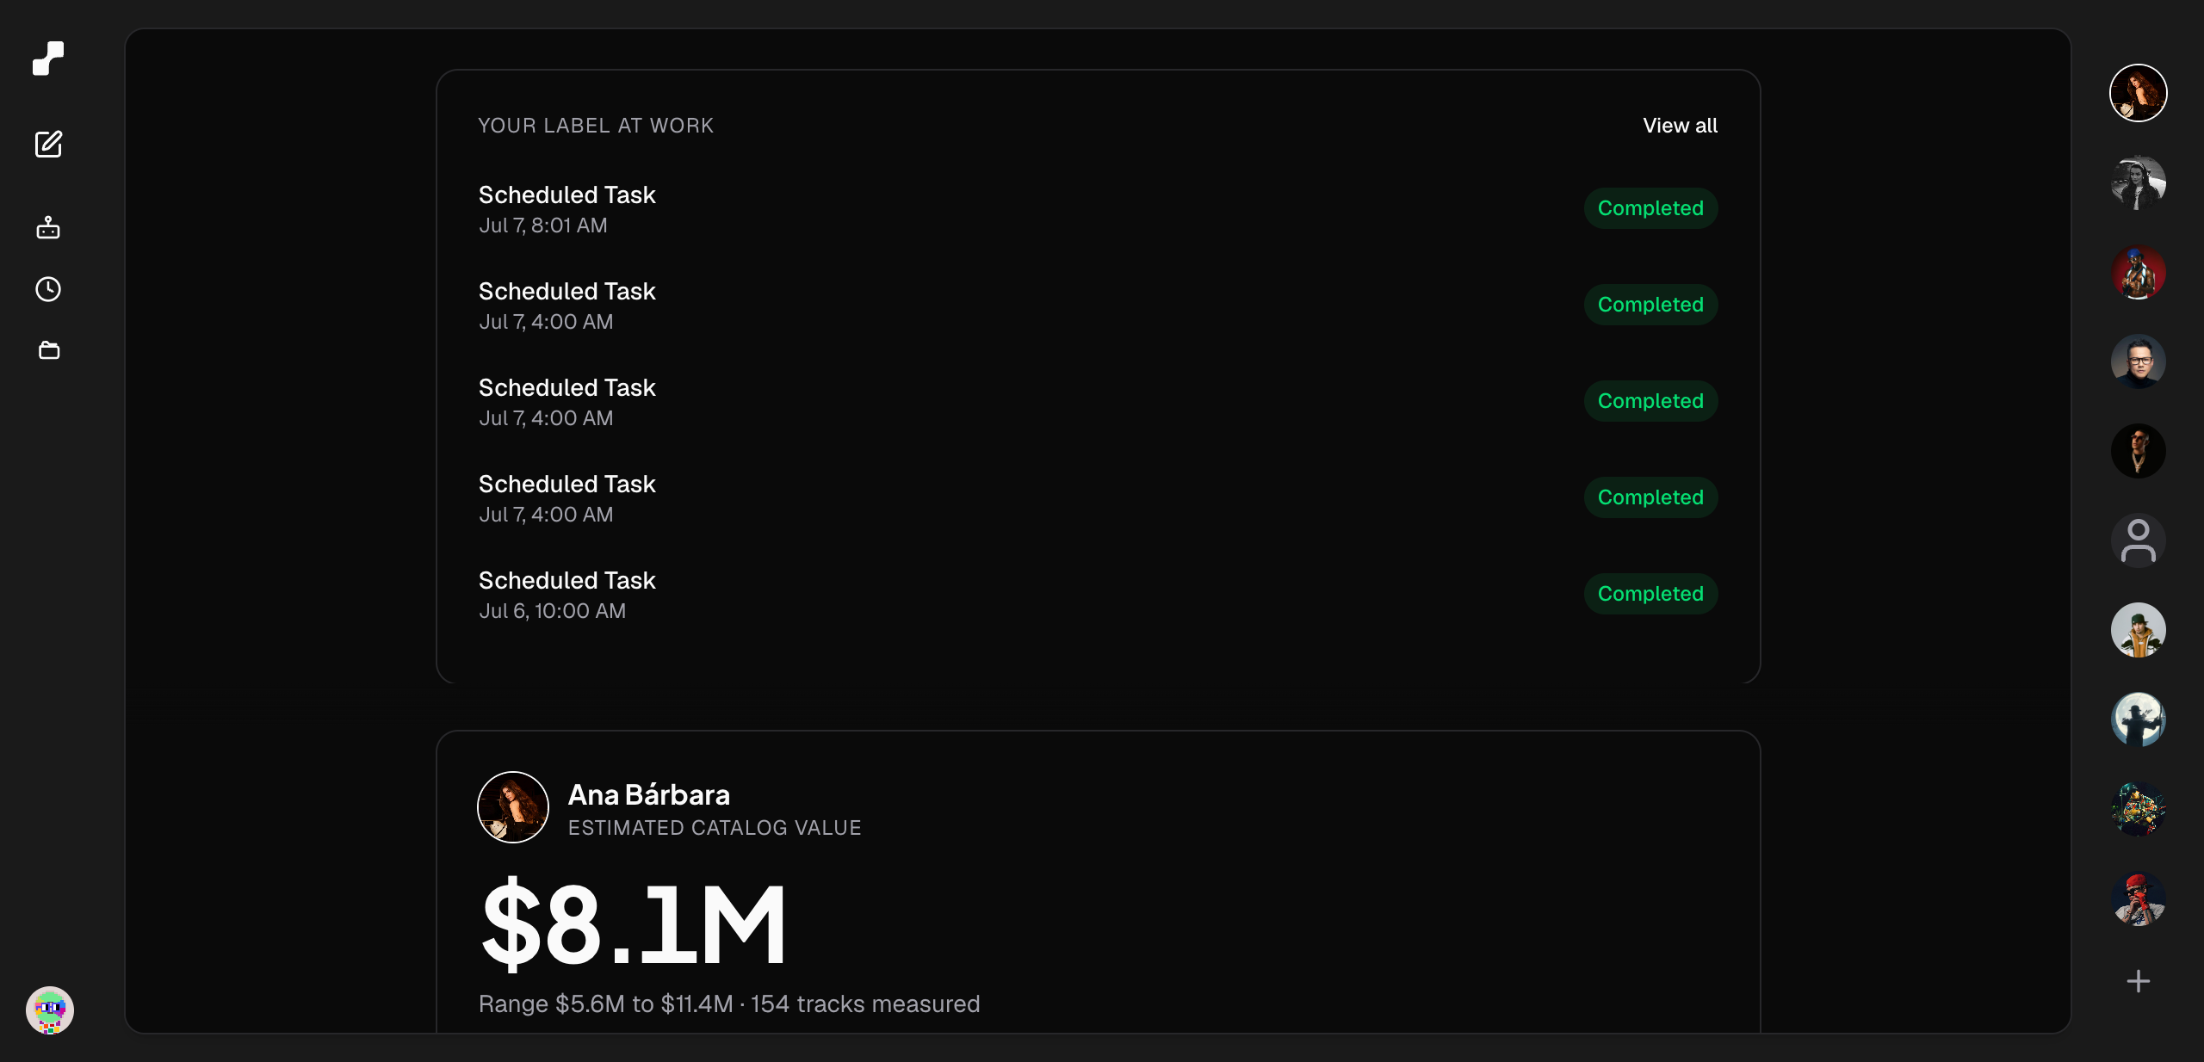Open the new chat compose icon
This screenshot has height=1062, width=2204.
click(48, 144)
